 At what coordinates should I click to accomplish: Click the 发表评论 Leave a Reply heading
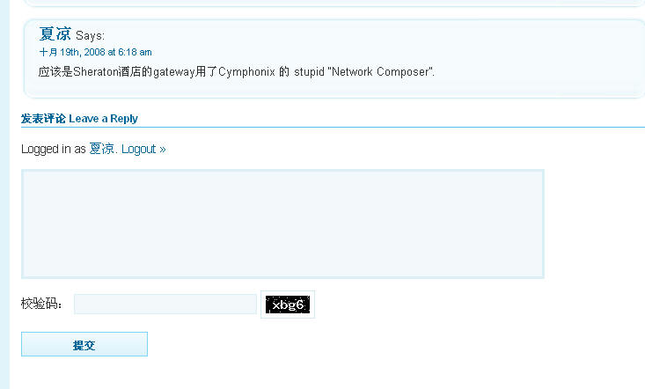(79, 119)
